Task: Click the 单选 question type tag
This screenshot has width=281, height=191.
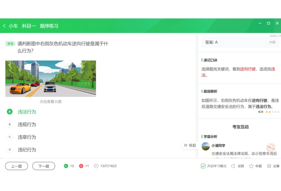Action: (10, 44)
